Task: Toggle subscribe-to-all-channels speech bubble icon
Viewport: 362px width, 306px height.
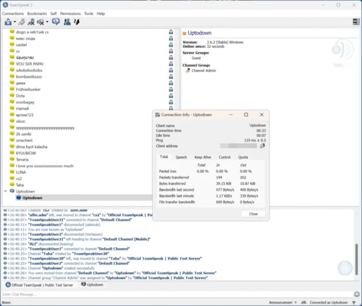Action: click(55, 22)
